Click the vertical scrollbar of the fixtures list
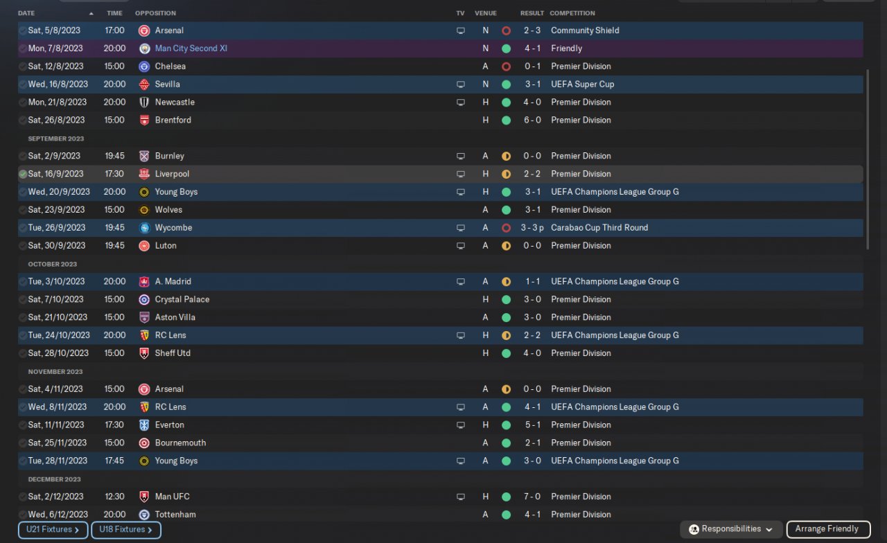This screenshot has height=543, width=887. [x=868, y=159]
